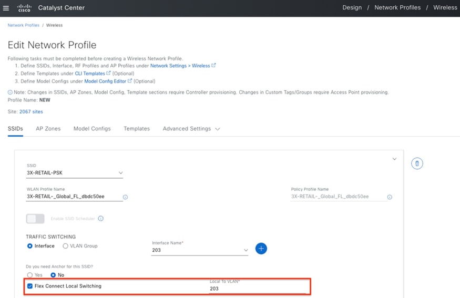Delete this SSID with the trash icon
Image resolution: width=460 pixels, height=298 pixels.
point(417,163)
